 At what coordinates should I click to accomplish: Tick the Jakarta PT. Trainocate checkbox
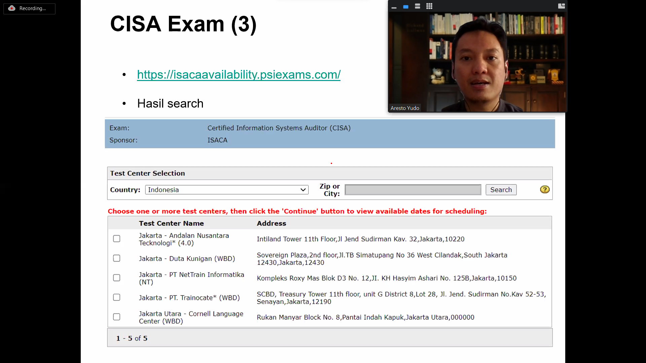(117, 297)
